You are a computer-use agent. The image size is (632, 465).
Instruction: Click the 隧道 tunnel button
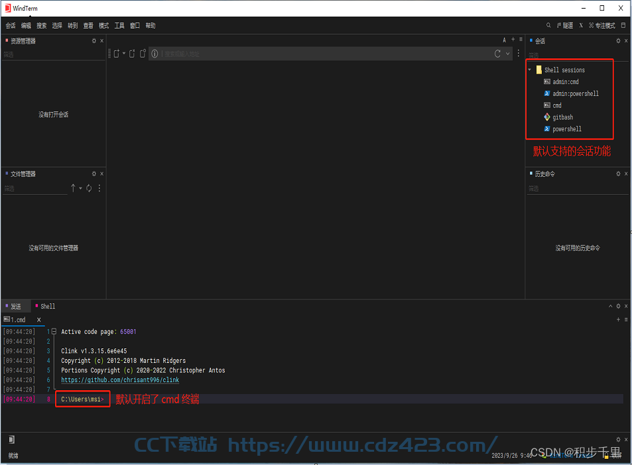coord(565,25)
